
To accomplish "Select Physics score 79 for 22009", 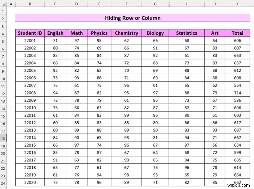I will pyautogui.click(x=99, y=100).
